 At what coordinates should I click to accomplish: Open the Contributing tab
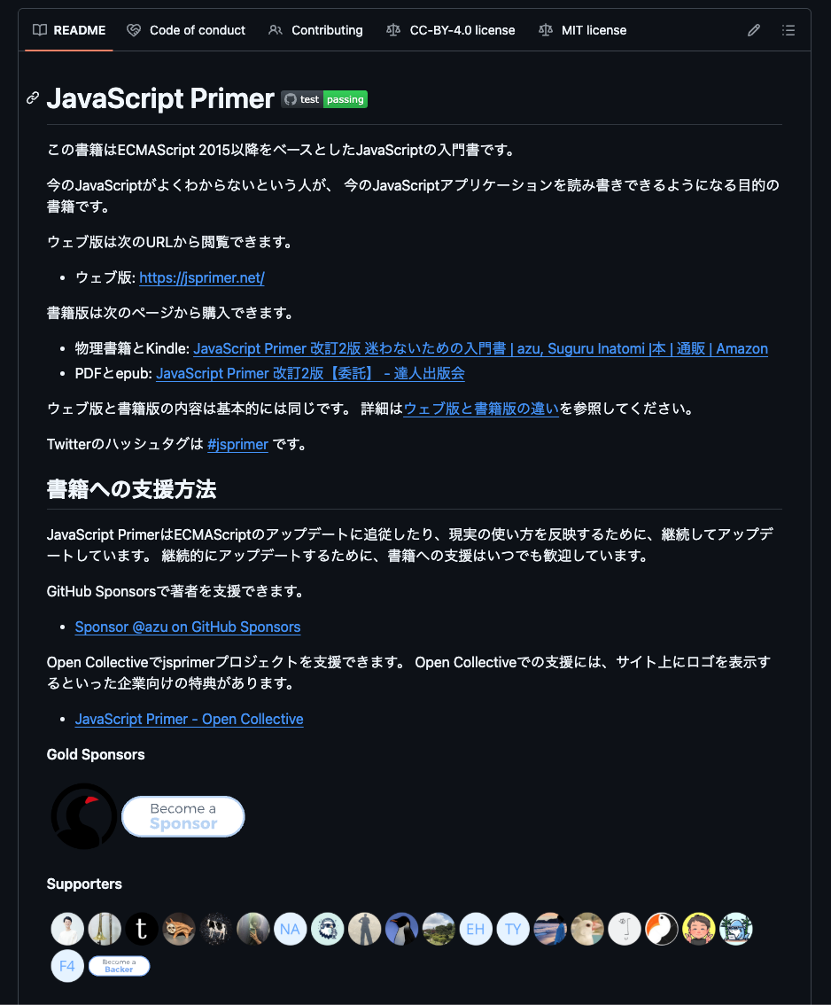pyautogui.click(x=315, y=30)
